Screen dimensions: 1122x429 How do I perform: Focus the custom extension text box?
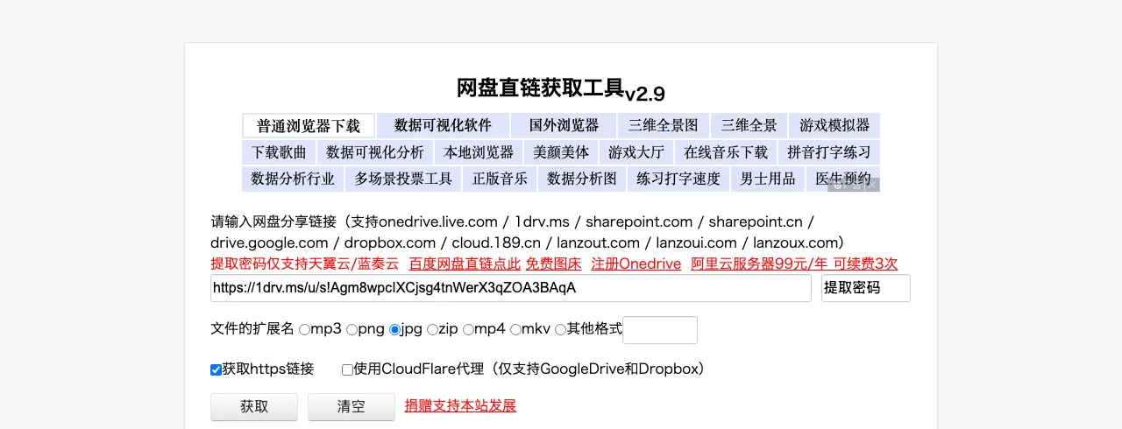click(660, 330)
